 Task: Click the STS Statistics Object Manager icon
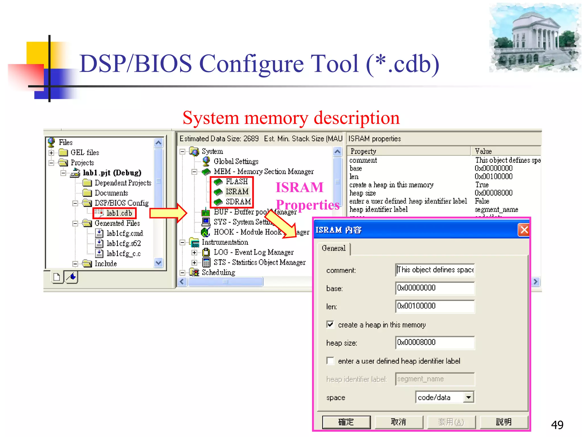click(206, 262)
